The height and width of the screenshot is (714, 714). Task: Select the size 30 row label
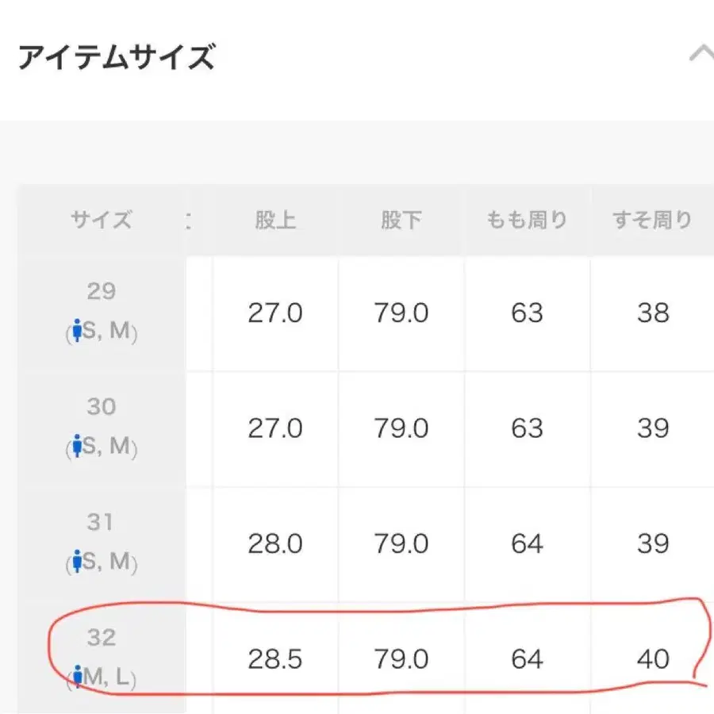tap(101, 407)
